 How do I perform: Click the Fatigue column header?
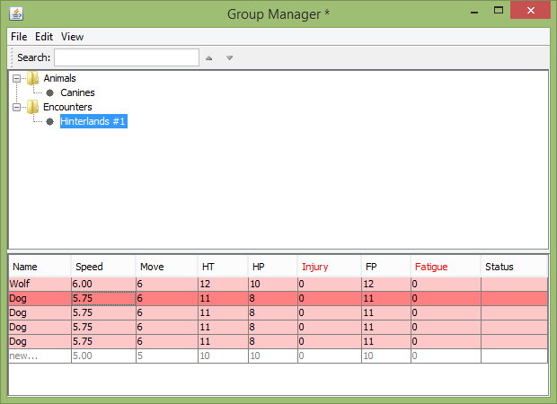[446, 267]
